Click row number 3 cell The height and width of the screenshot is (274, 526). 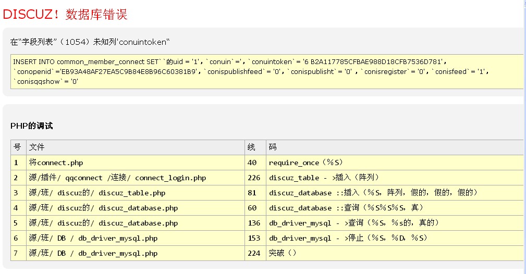pos(18,193)
